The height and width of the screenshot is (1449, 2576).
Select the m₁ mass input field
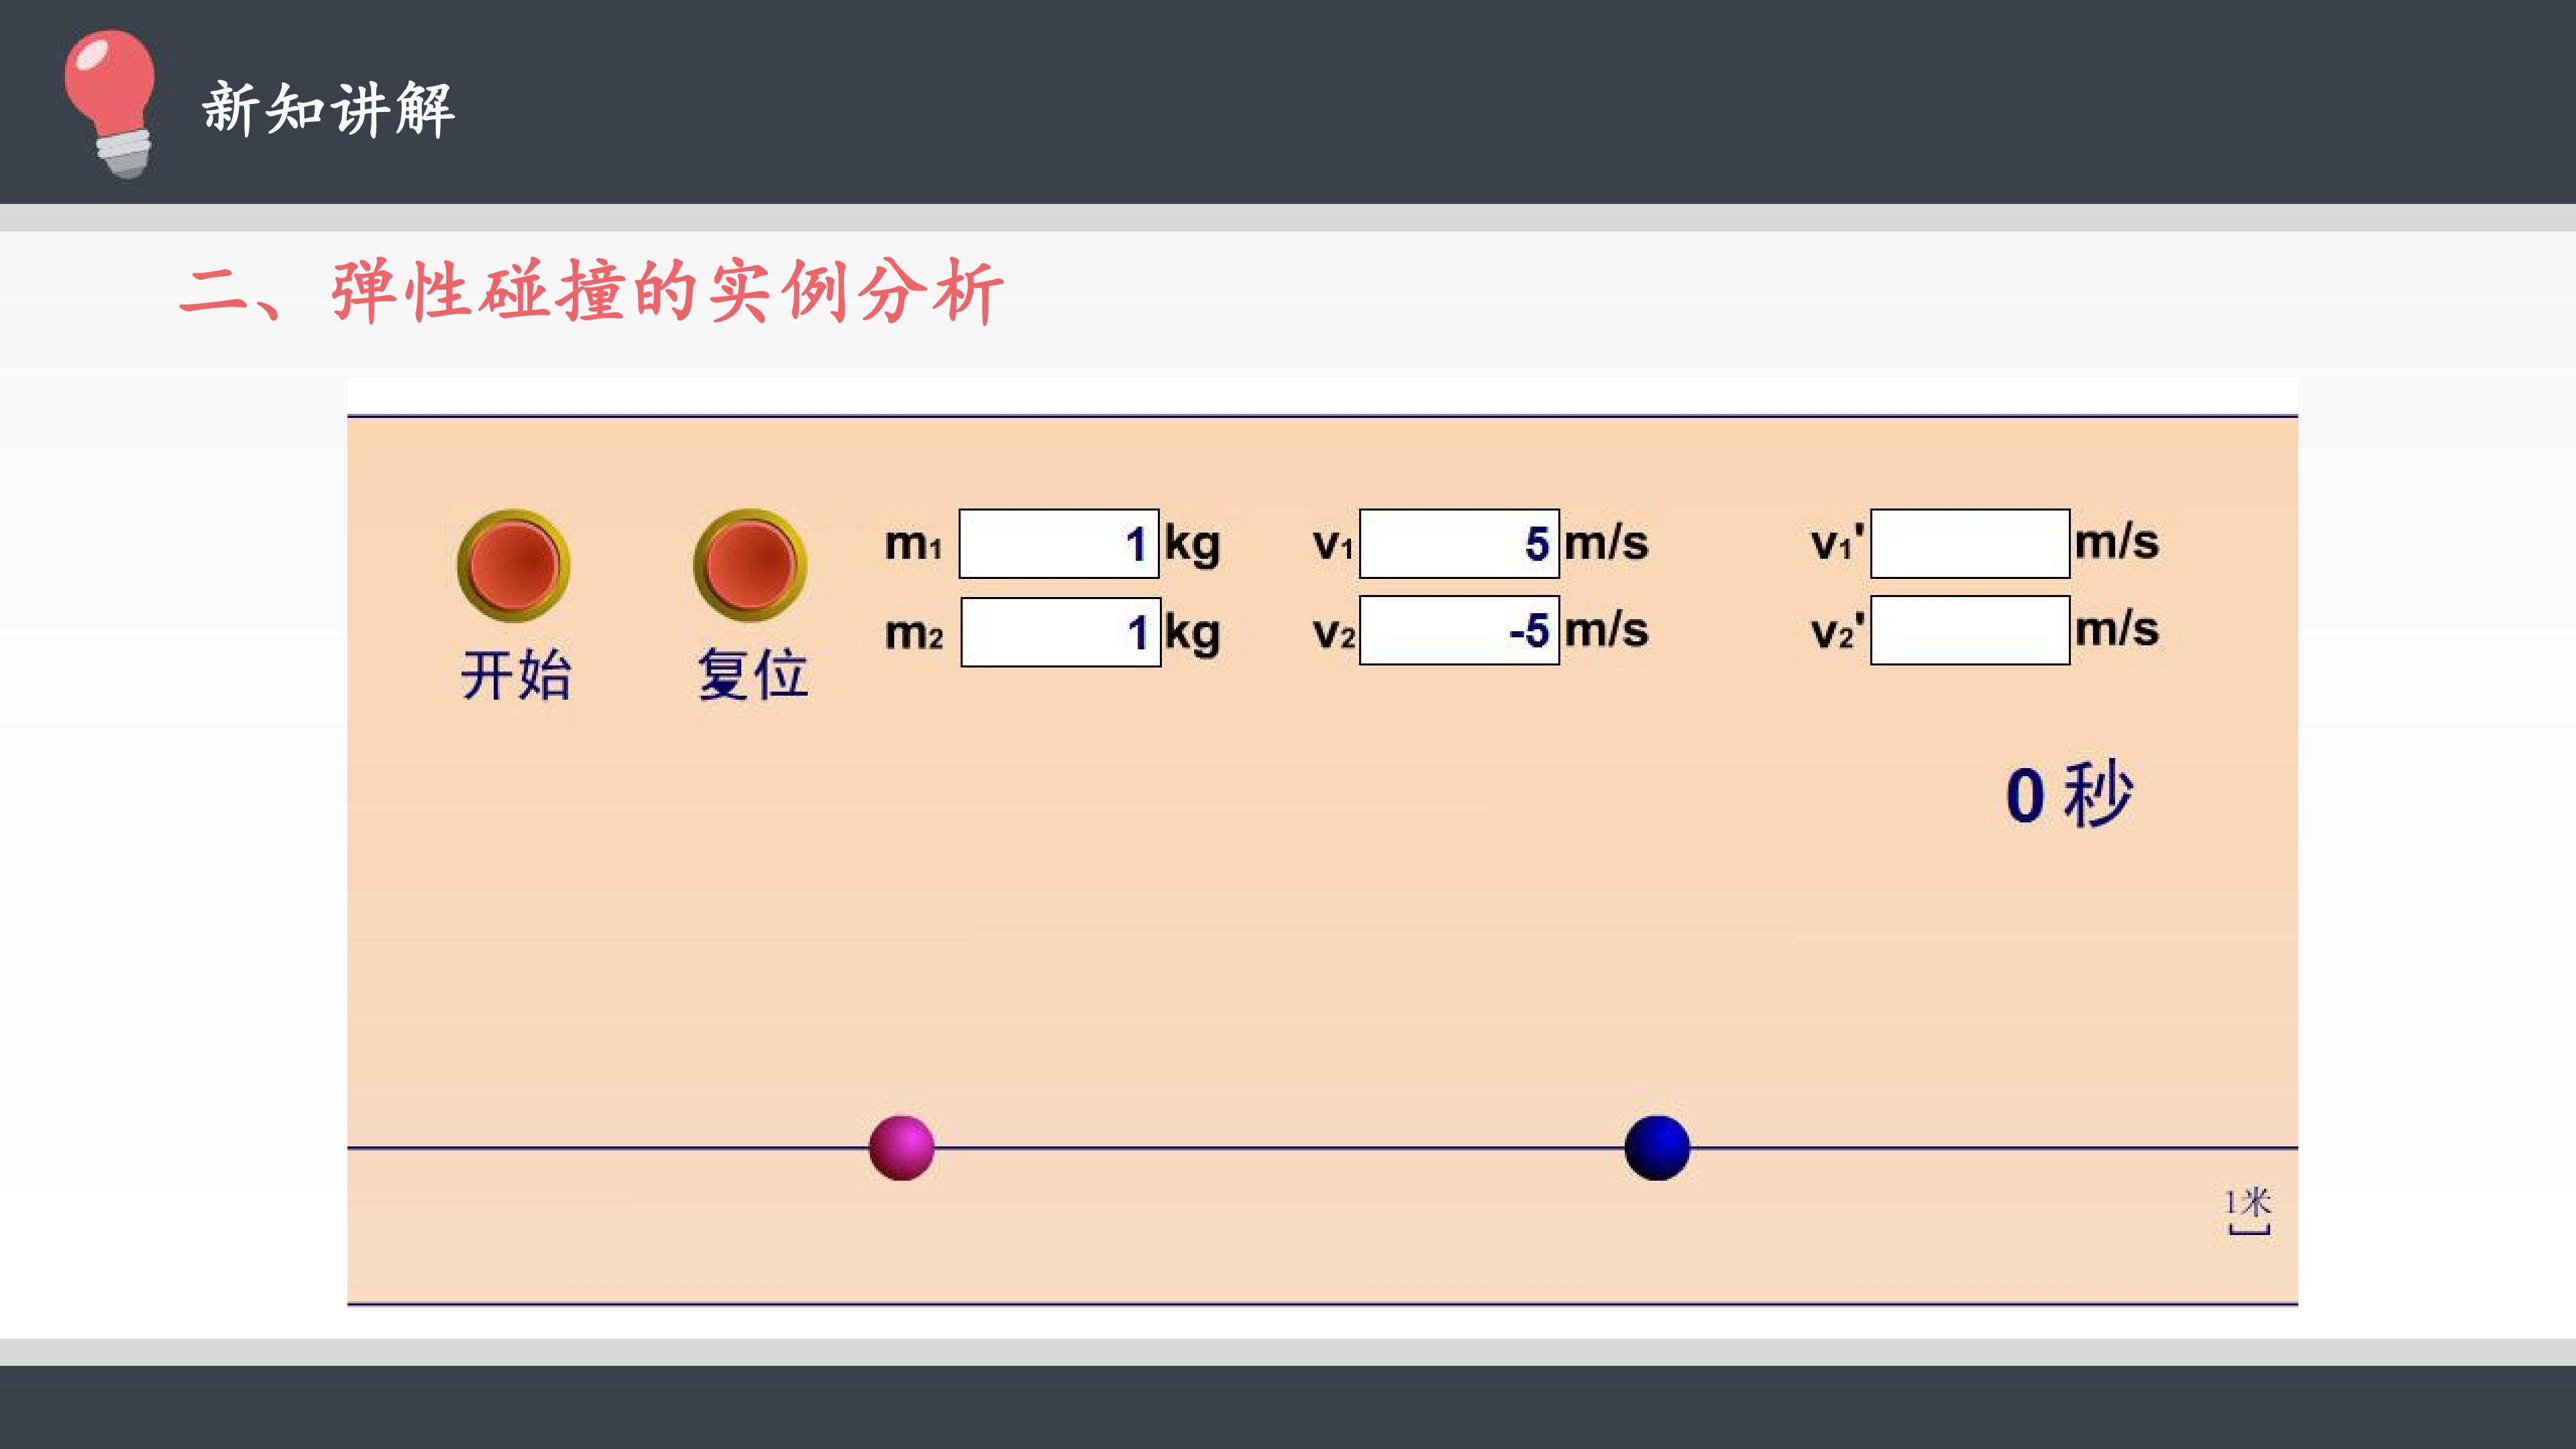tap(1059, 544)
